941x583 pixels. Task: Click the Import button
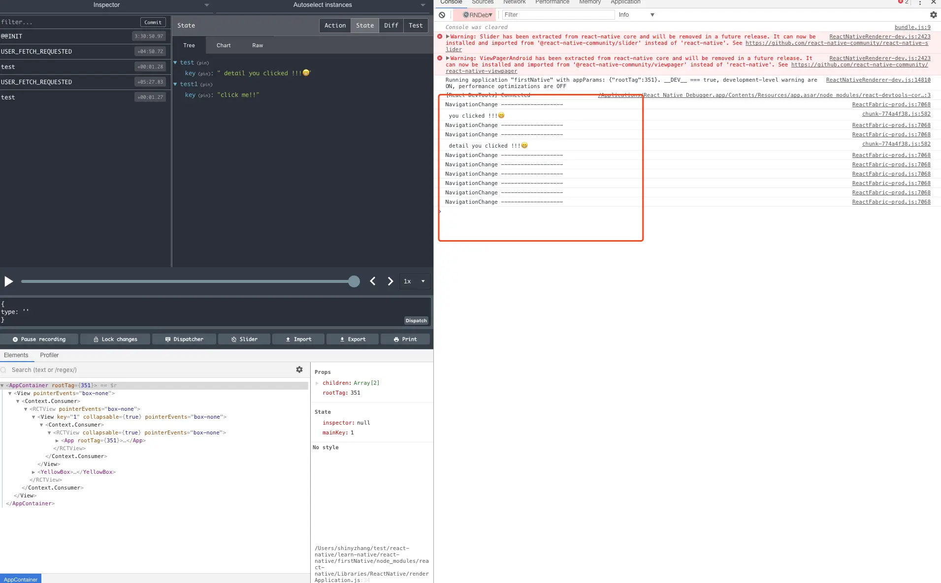298,339
